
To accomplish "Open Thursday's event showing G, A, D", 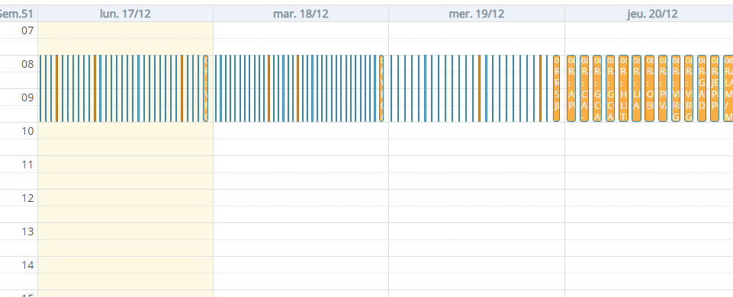I will [x=702, y=88].
